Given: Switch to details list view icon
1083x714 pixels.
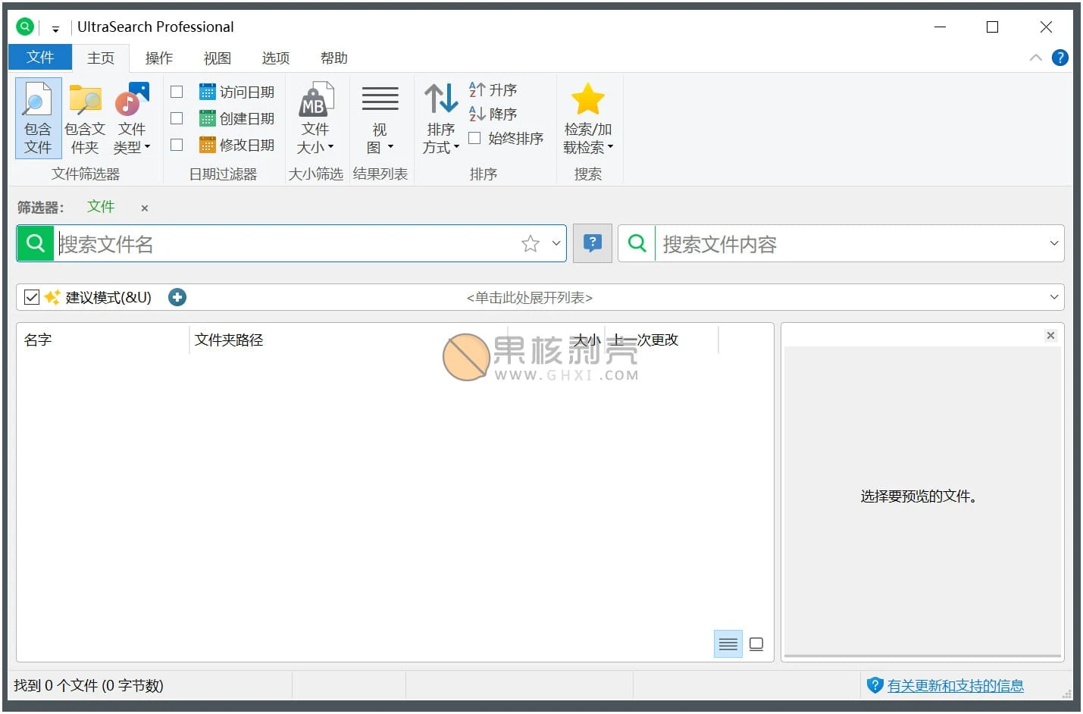Looking at the screenshot, I should pos(728,644).
